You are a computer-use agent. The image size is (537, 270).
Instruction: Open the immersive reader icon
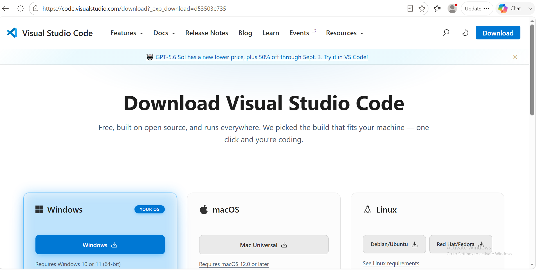click(410, 8)
